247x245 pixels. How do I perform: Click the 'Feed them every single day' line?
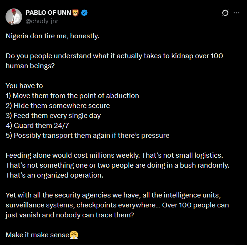click(x=53, y=115)
